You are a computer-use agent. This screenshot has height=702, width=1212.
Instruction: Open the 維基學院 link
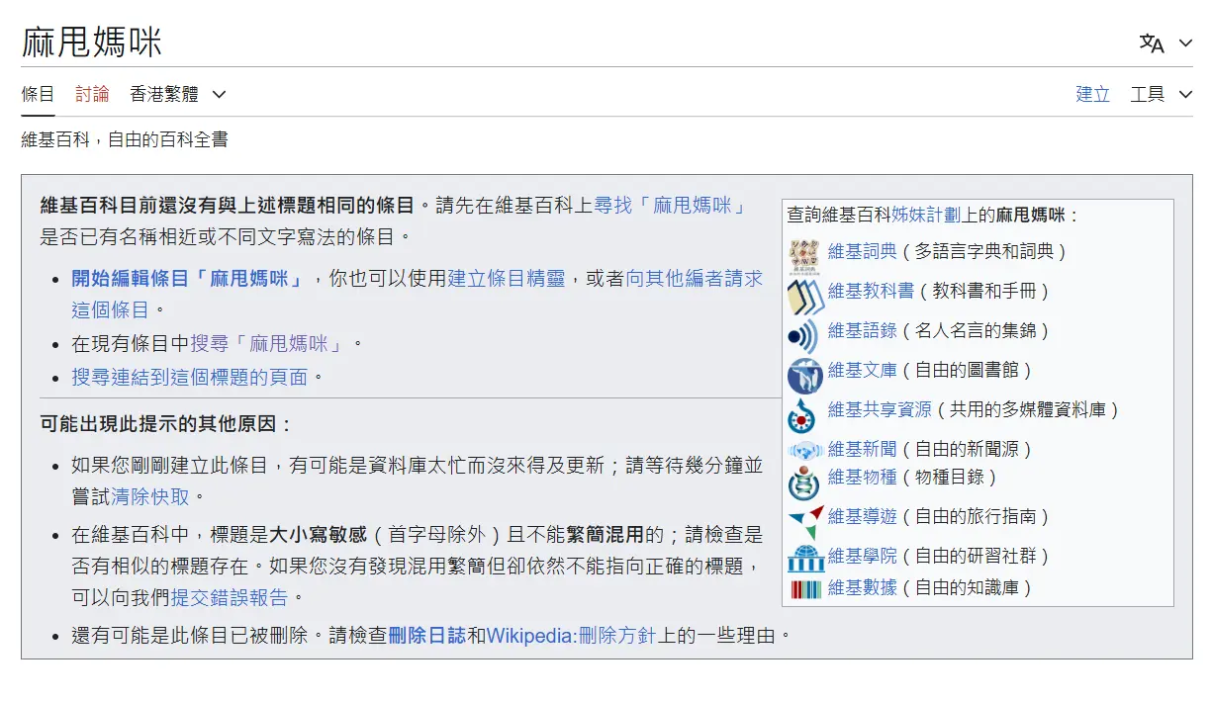(863, 556)
